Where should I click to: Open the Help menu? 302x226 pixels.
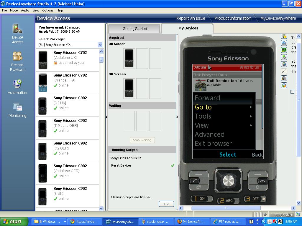[60, 10]
